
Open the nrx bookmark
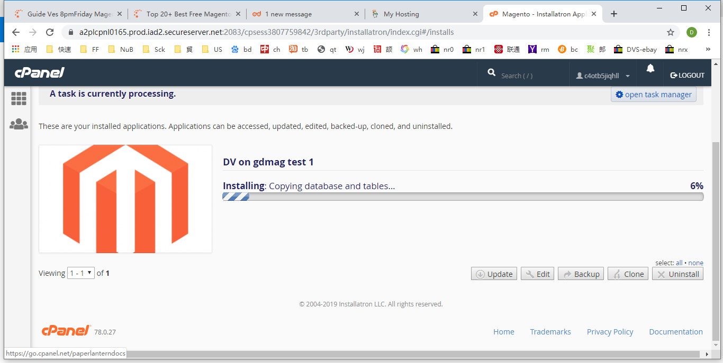pyautogui.click(x=677, y=49)
